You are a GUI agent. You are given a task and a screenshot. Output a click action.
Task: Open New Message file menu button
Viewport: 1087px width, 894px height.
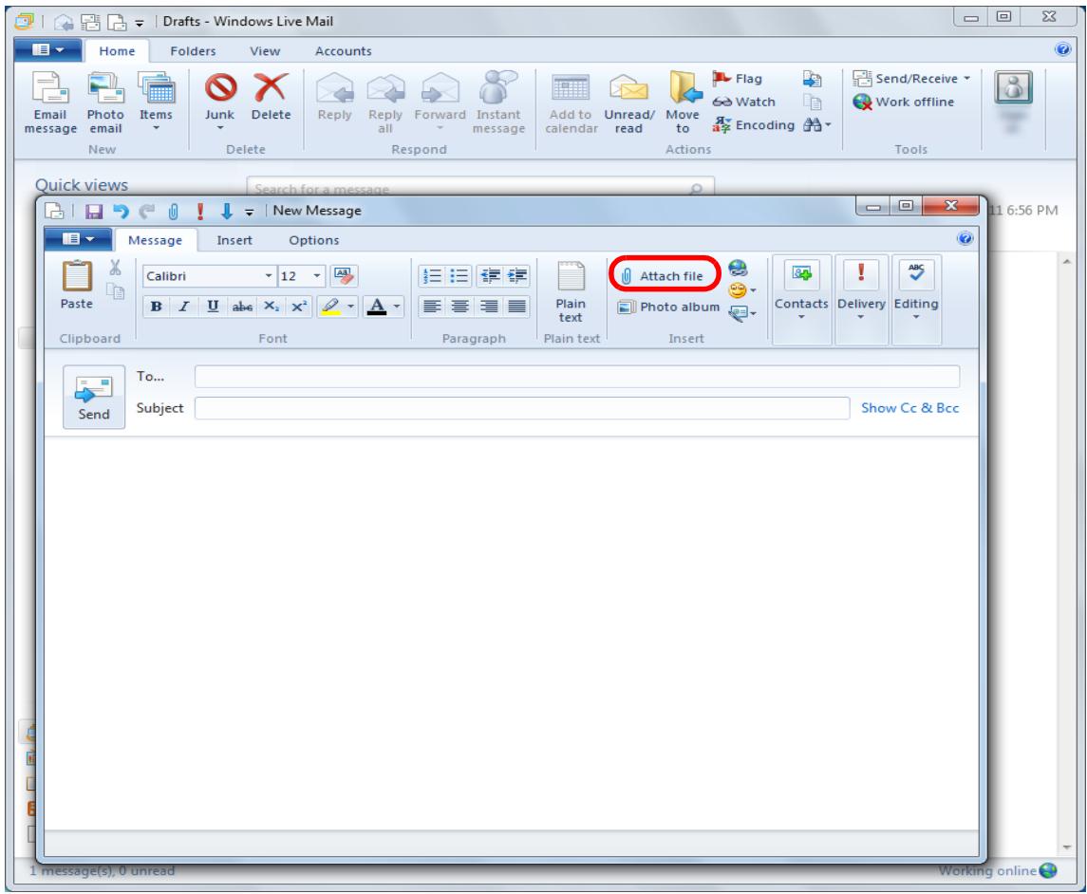(78, 239)
